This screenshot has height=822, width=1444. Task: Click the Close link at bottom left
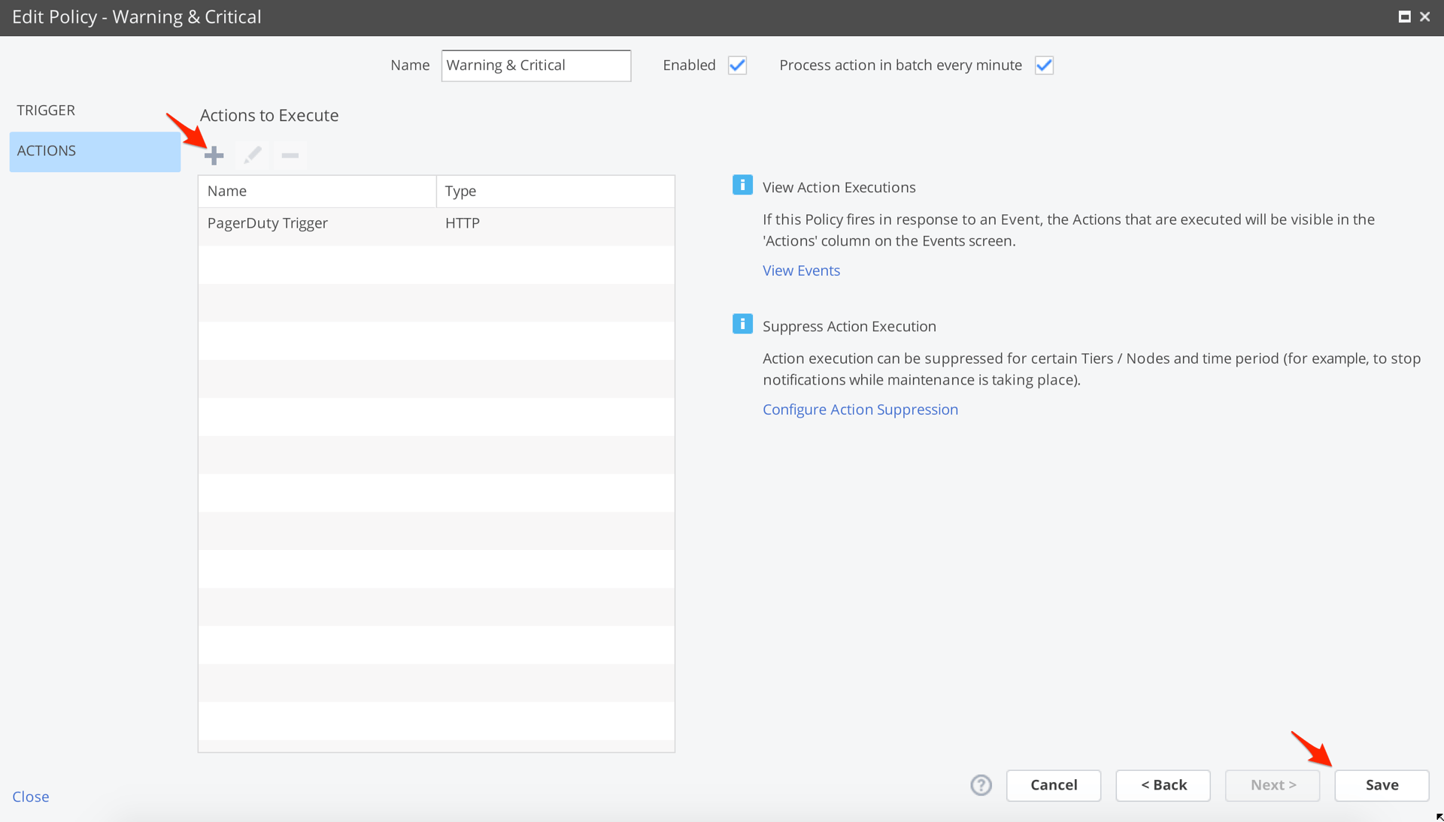pos(31,796)
